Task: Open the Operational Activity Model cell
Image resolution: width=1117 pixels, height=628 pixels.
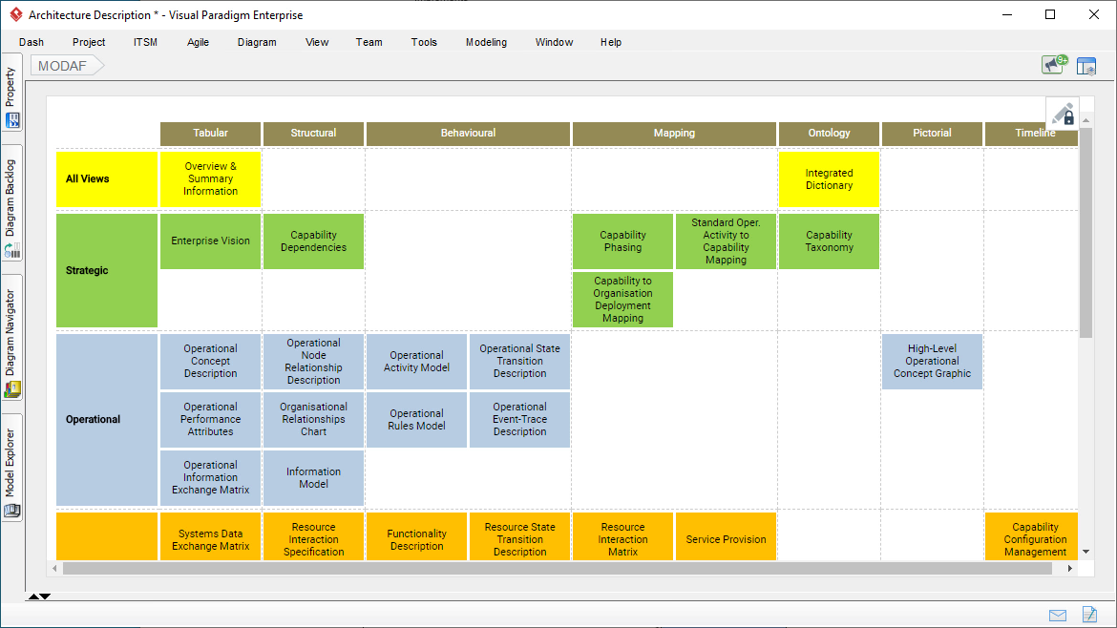Action: (417, 362)
